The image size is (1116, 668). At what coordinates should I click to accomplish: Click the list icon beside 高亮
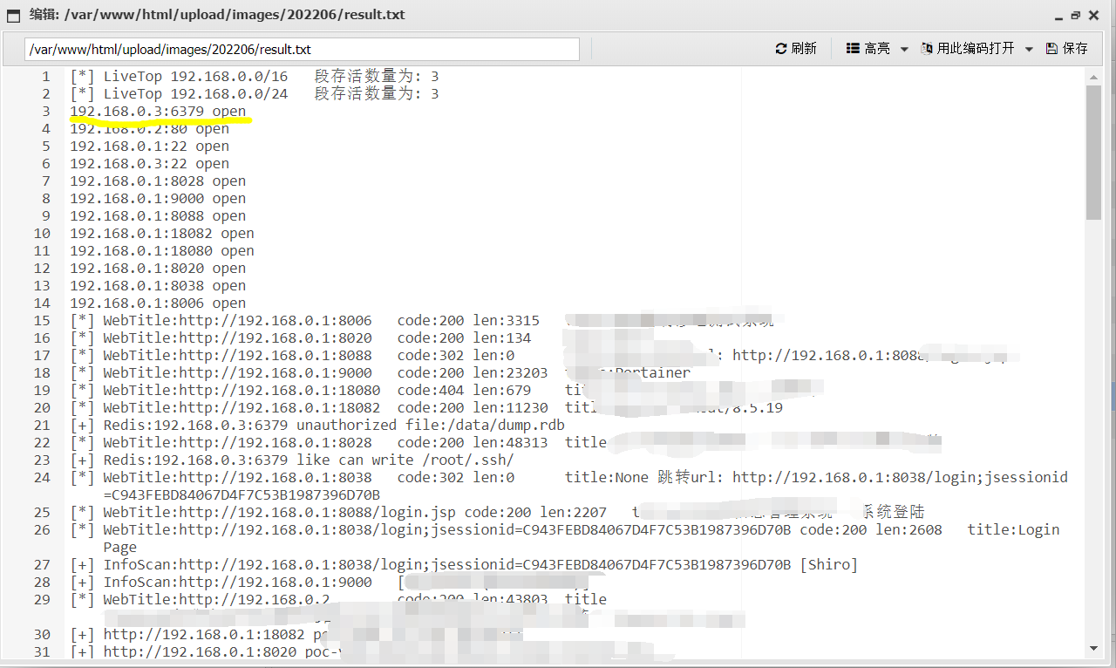[x=853, y=49]
